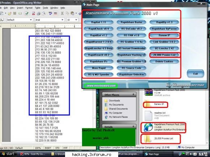Click the Paste clipboard icon

pyautogui.click(x=72, y=13)
